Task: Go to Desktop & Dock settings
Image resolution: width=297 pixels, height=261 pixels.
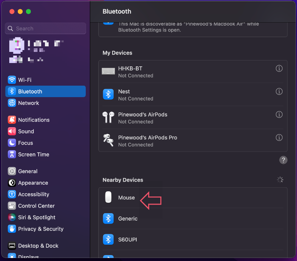Action: pos(45,246)
